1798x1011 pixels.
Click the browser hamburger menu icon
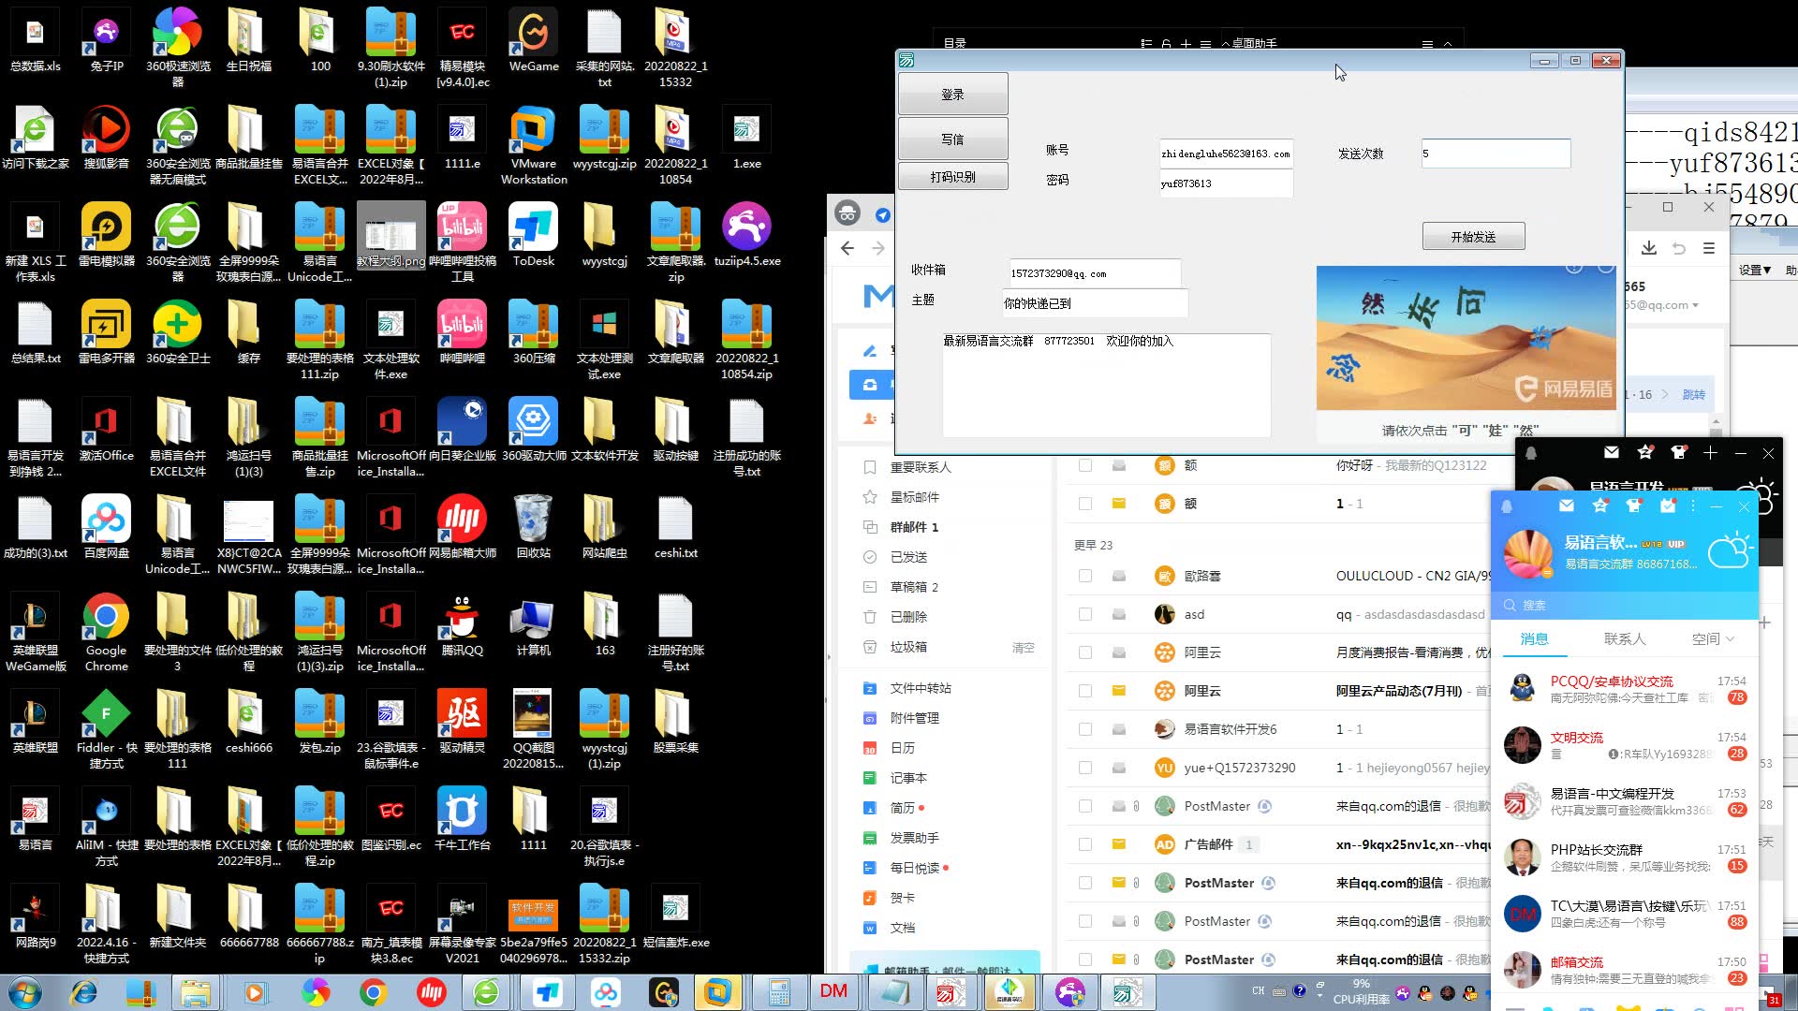click(1709, 248)
